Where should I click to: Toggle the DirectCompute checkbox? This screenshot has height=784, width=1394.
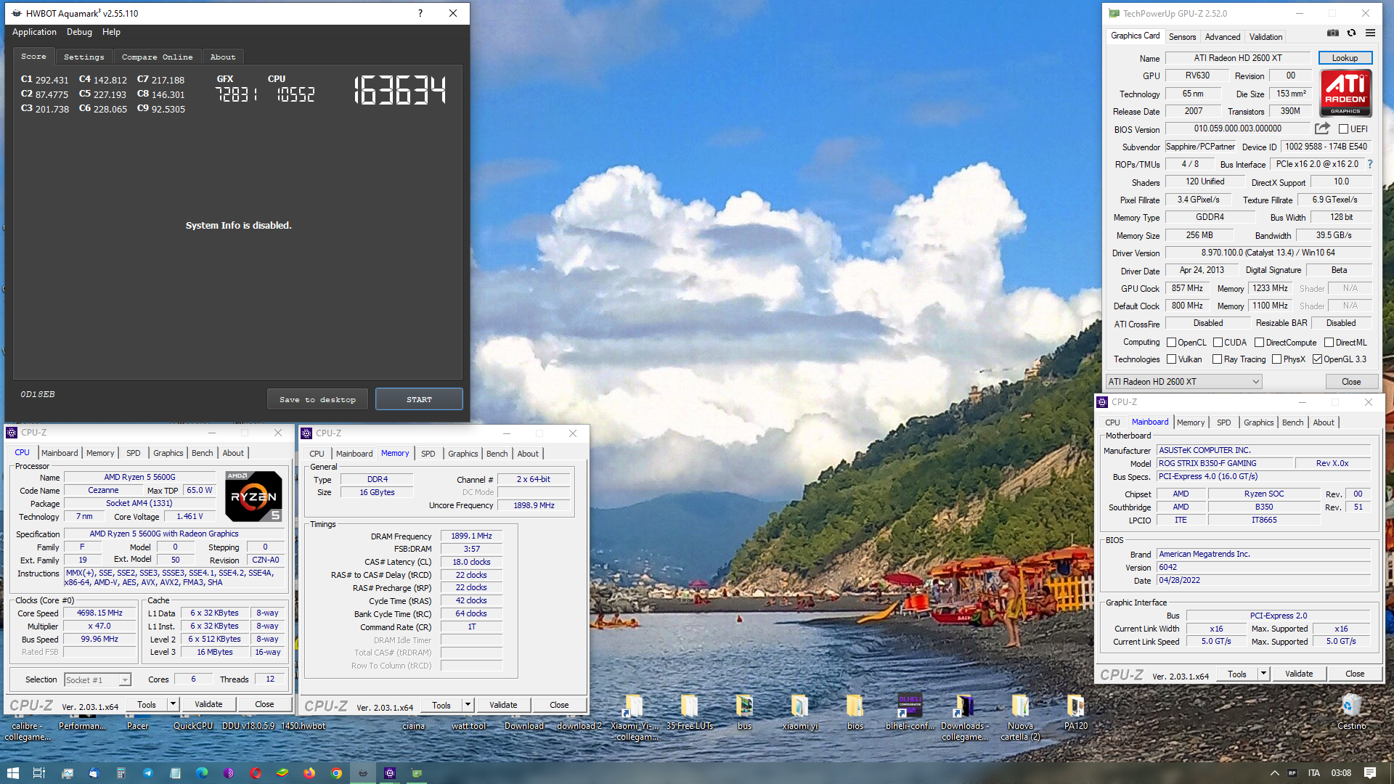click(1259, 343)
